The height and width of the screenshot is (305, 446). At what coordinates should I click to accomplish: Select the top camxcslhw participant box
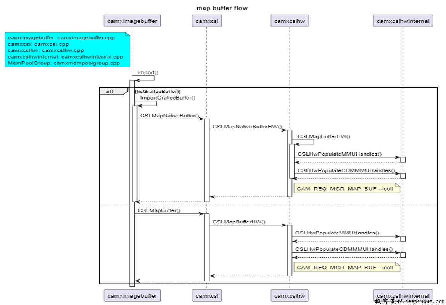click(x=289, y=21)
